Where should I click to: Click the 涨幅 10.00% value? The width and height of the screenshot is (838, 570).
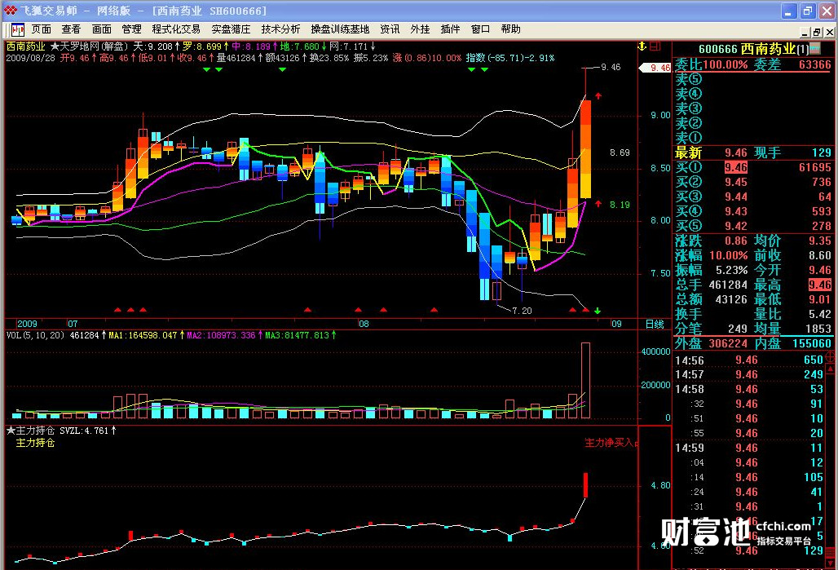coord(729,255)
